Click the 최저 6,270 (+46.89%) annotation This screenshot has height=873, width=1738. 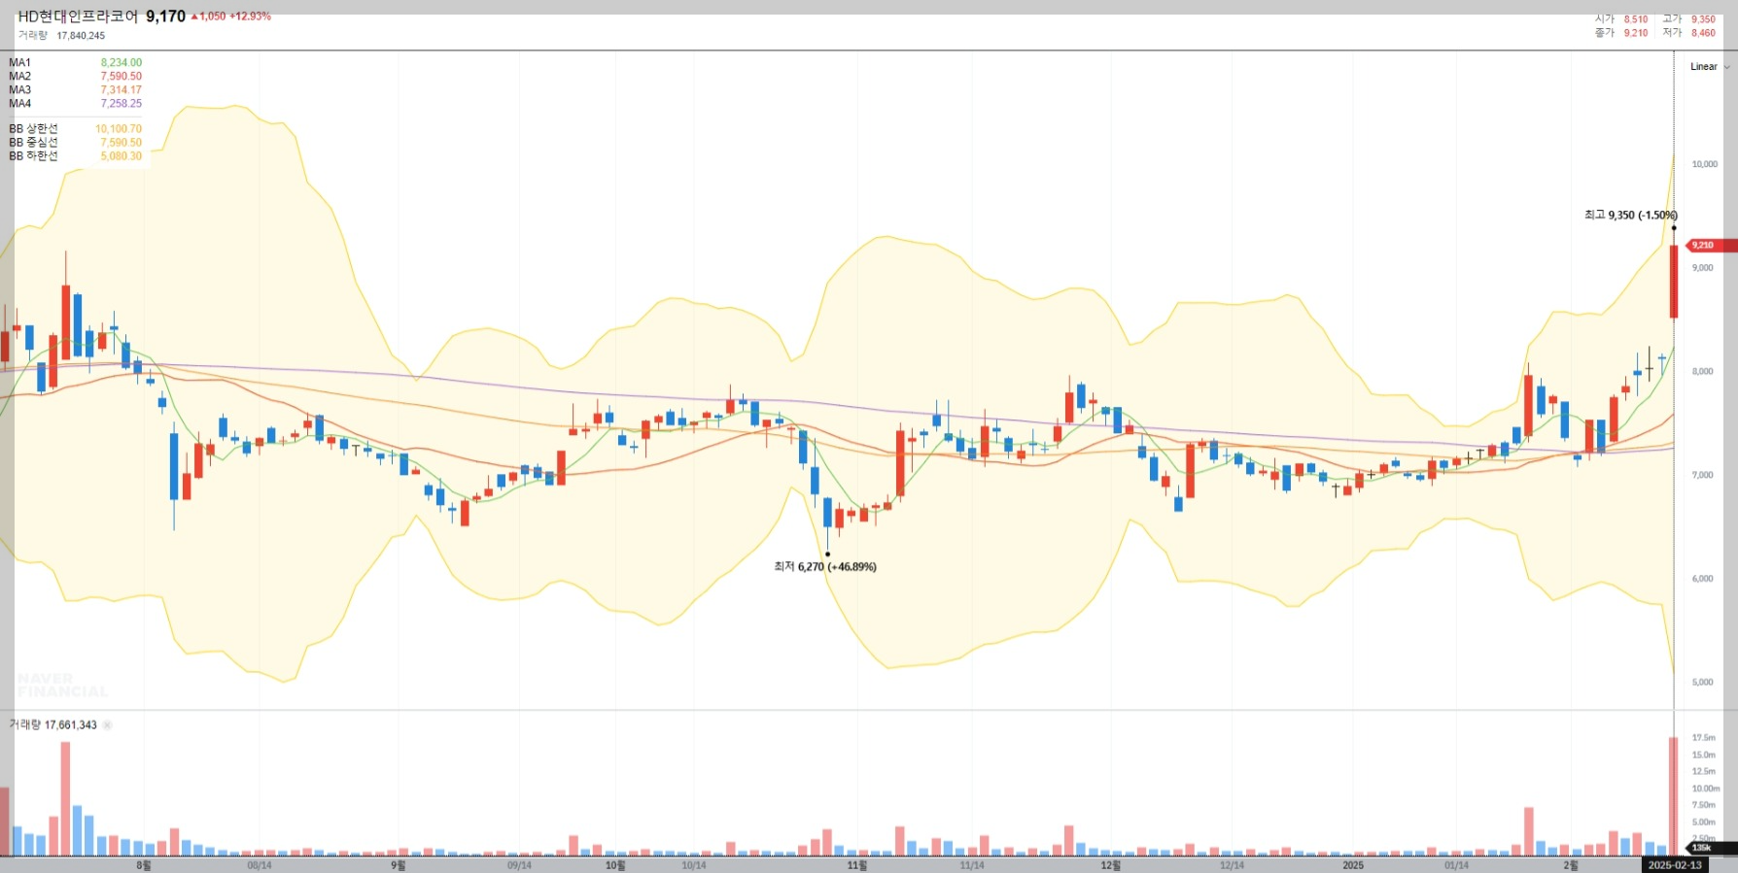tap(825, 567)
